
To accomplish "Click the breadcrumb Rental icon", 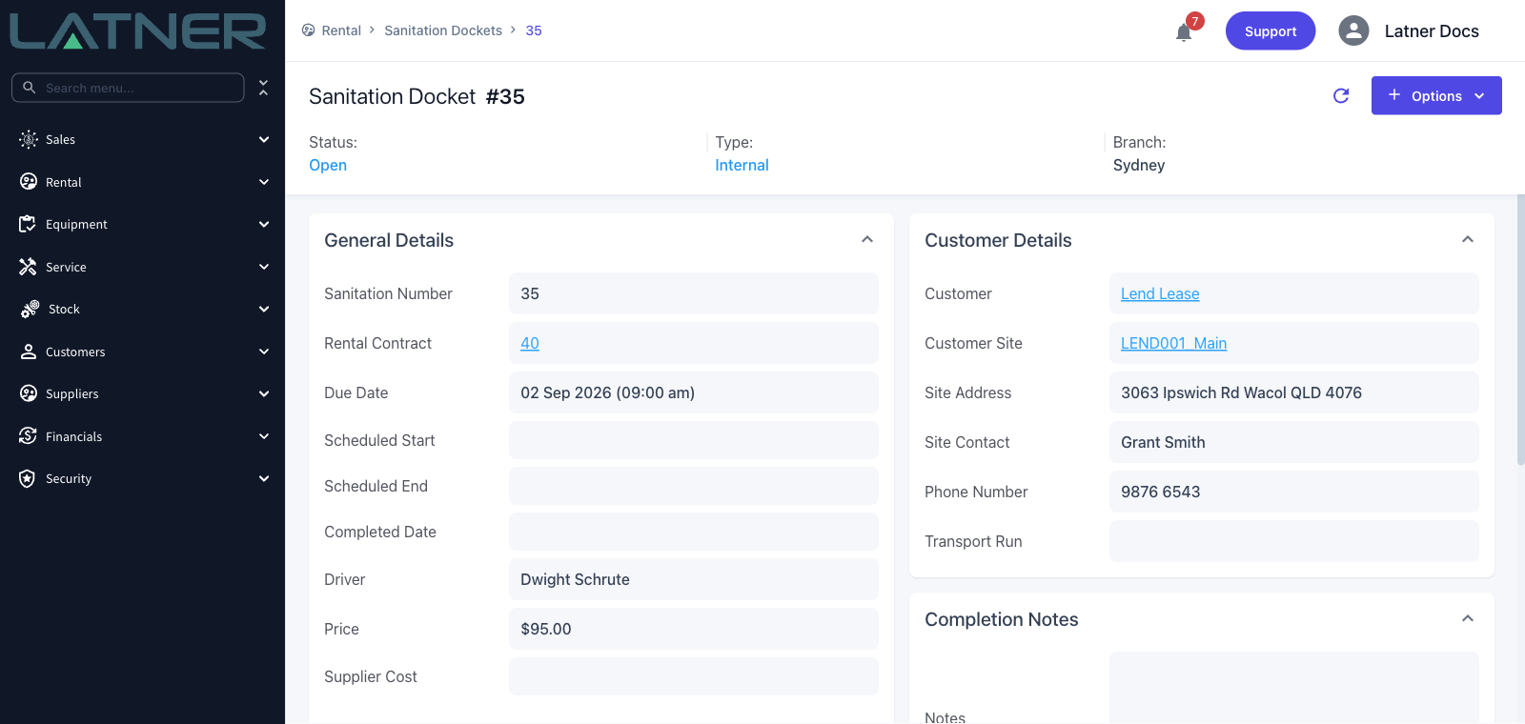I will click(x=309, y=30).
